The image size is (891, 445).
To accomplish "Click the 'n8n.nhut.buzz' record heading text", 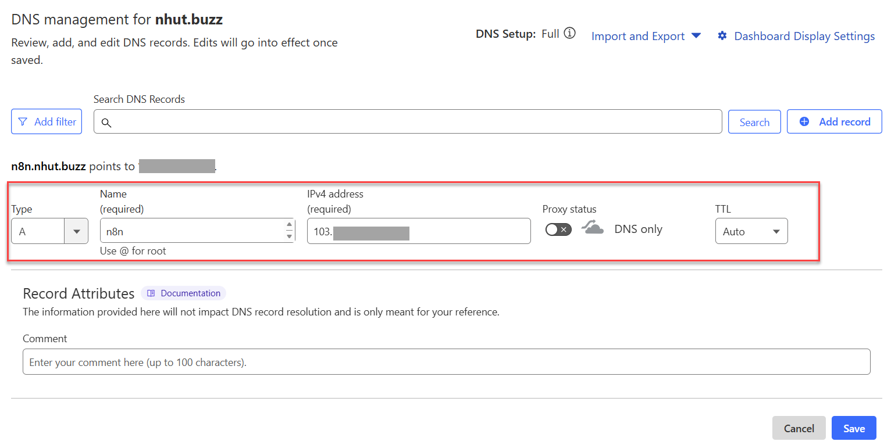I will pyautogui.click(x=48, y=167).
